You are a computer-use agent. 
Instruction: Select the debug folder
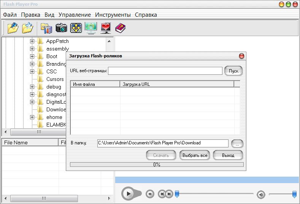click(54, 87)
